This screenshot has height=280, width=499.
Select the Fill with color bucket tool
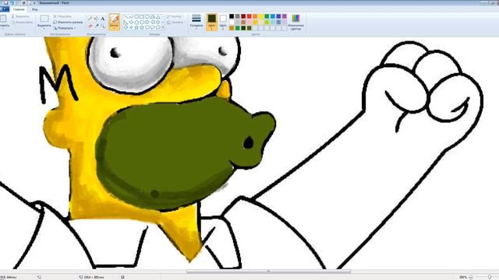(x=97, y=19)
